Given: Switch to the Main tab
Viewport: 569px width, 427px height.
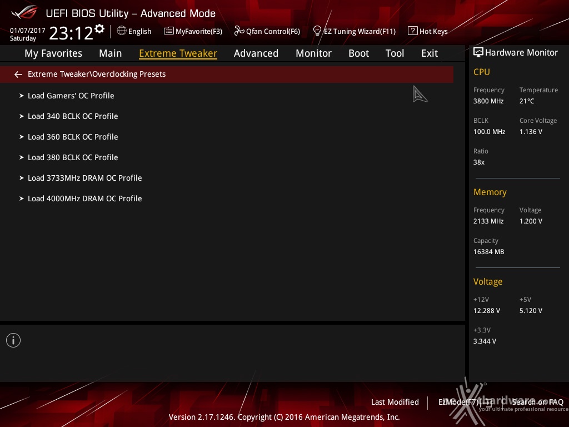Looking at the screenshot, I should click(111, 53).
